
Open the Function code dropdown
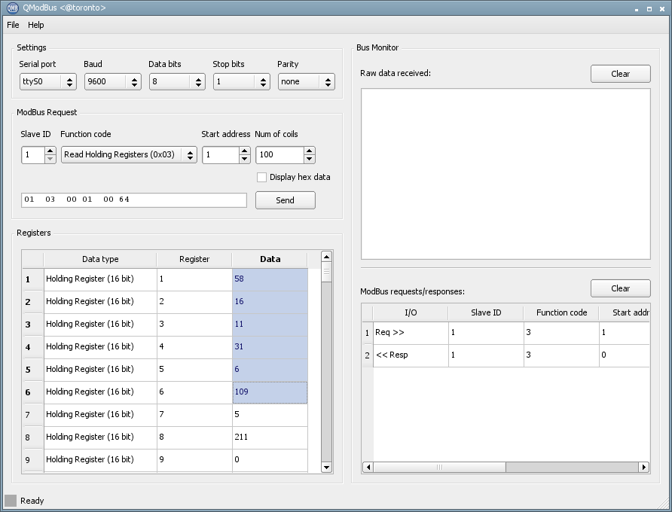tap(129, 154)
